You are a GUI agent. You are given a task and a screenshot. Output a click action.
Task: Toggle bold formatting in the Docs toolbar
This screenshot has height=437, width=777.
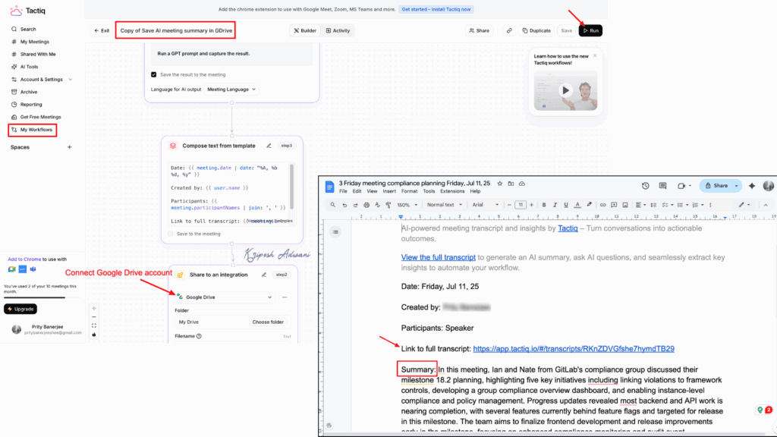pyautogui.click(x=543, y=204)
